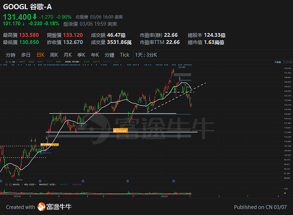The height and width of the screenshot is (215, 293).
Task: Open the gear icon left of the MA label
Action: coord(6,62)
